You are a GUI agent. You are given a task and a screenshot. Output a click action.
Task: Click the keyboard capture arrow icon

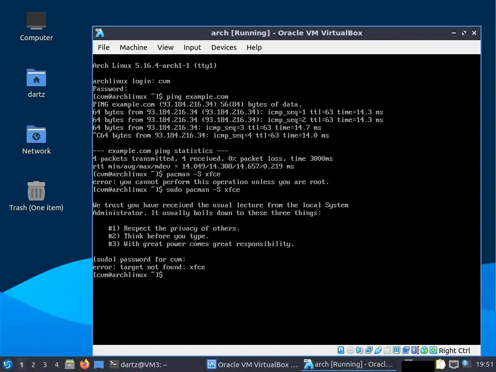(434, 350)
